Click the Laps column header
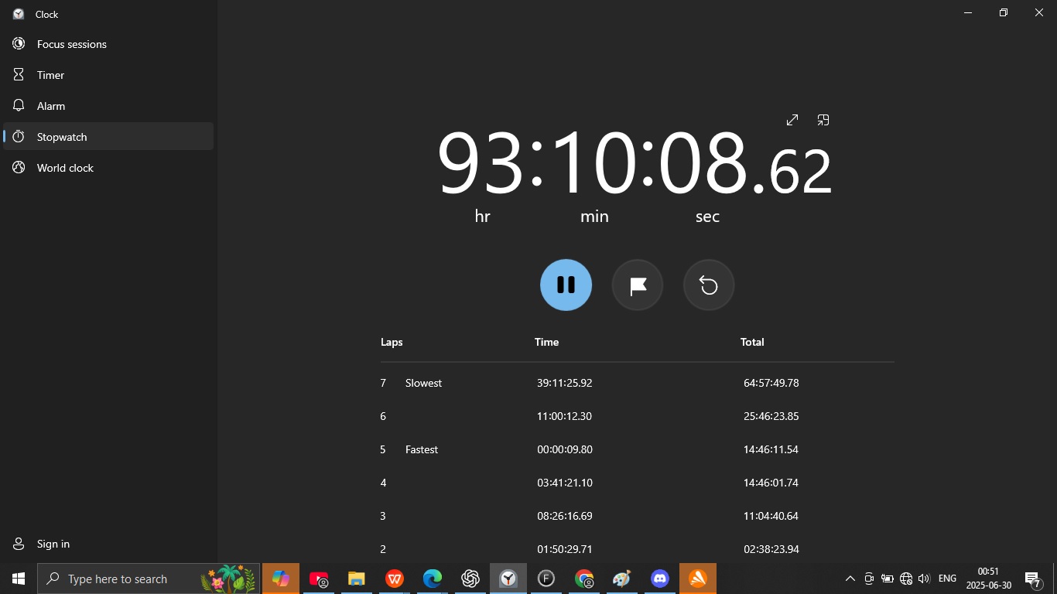Viewport: 1057px width, 594px height. [392, 342]
